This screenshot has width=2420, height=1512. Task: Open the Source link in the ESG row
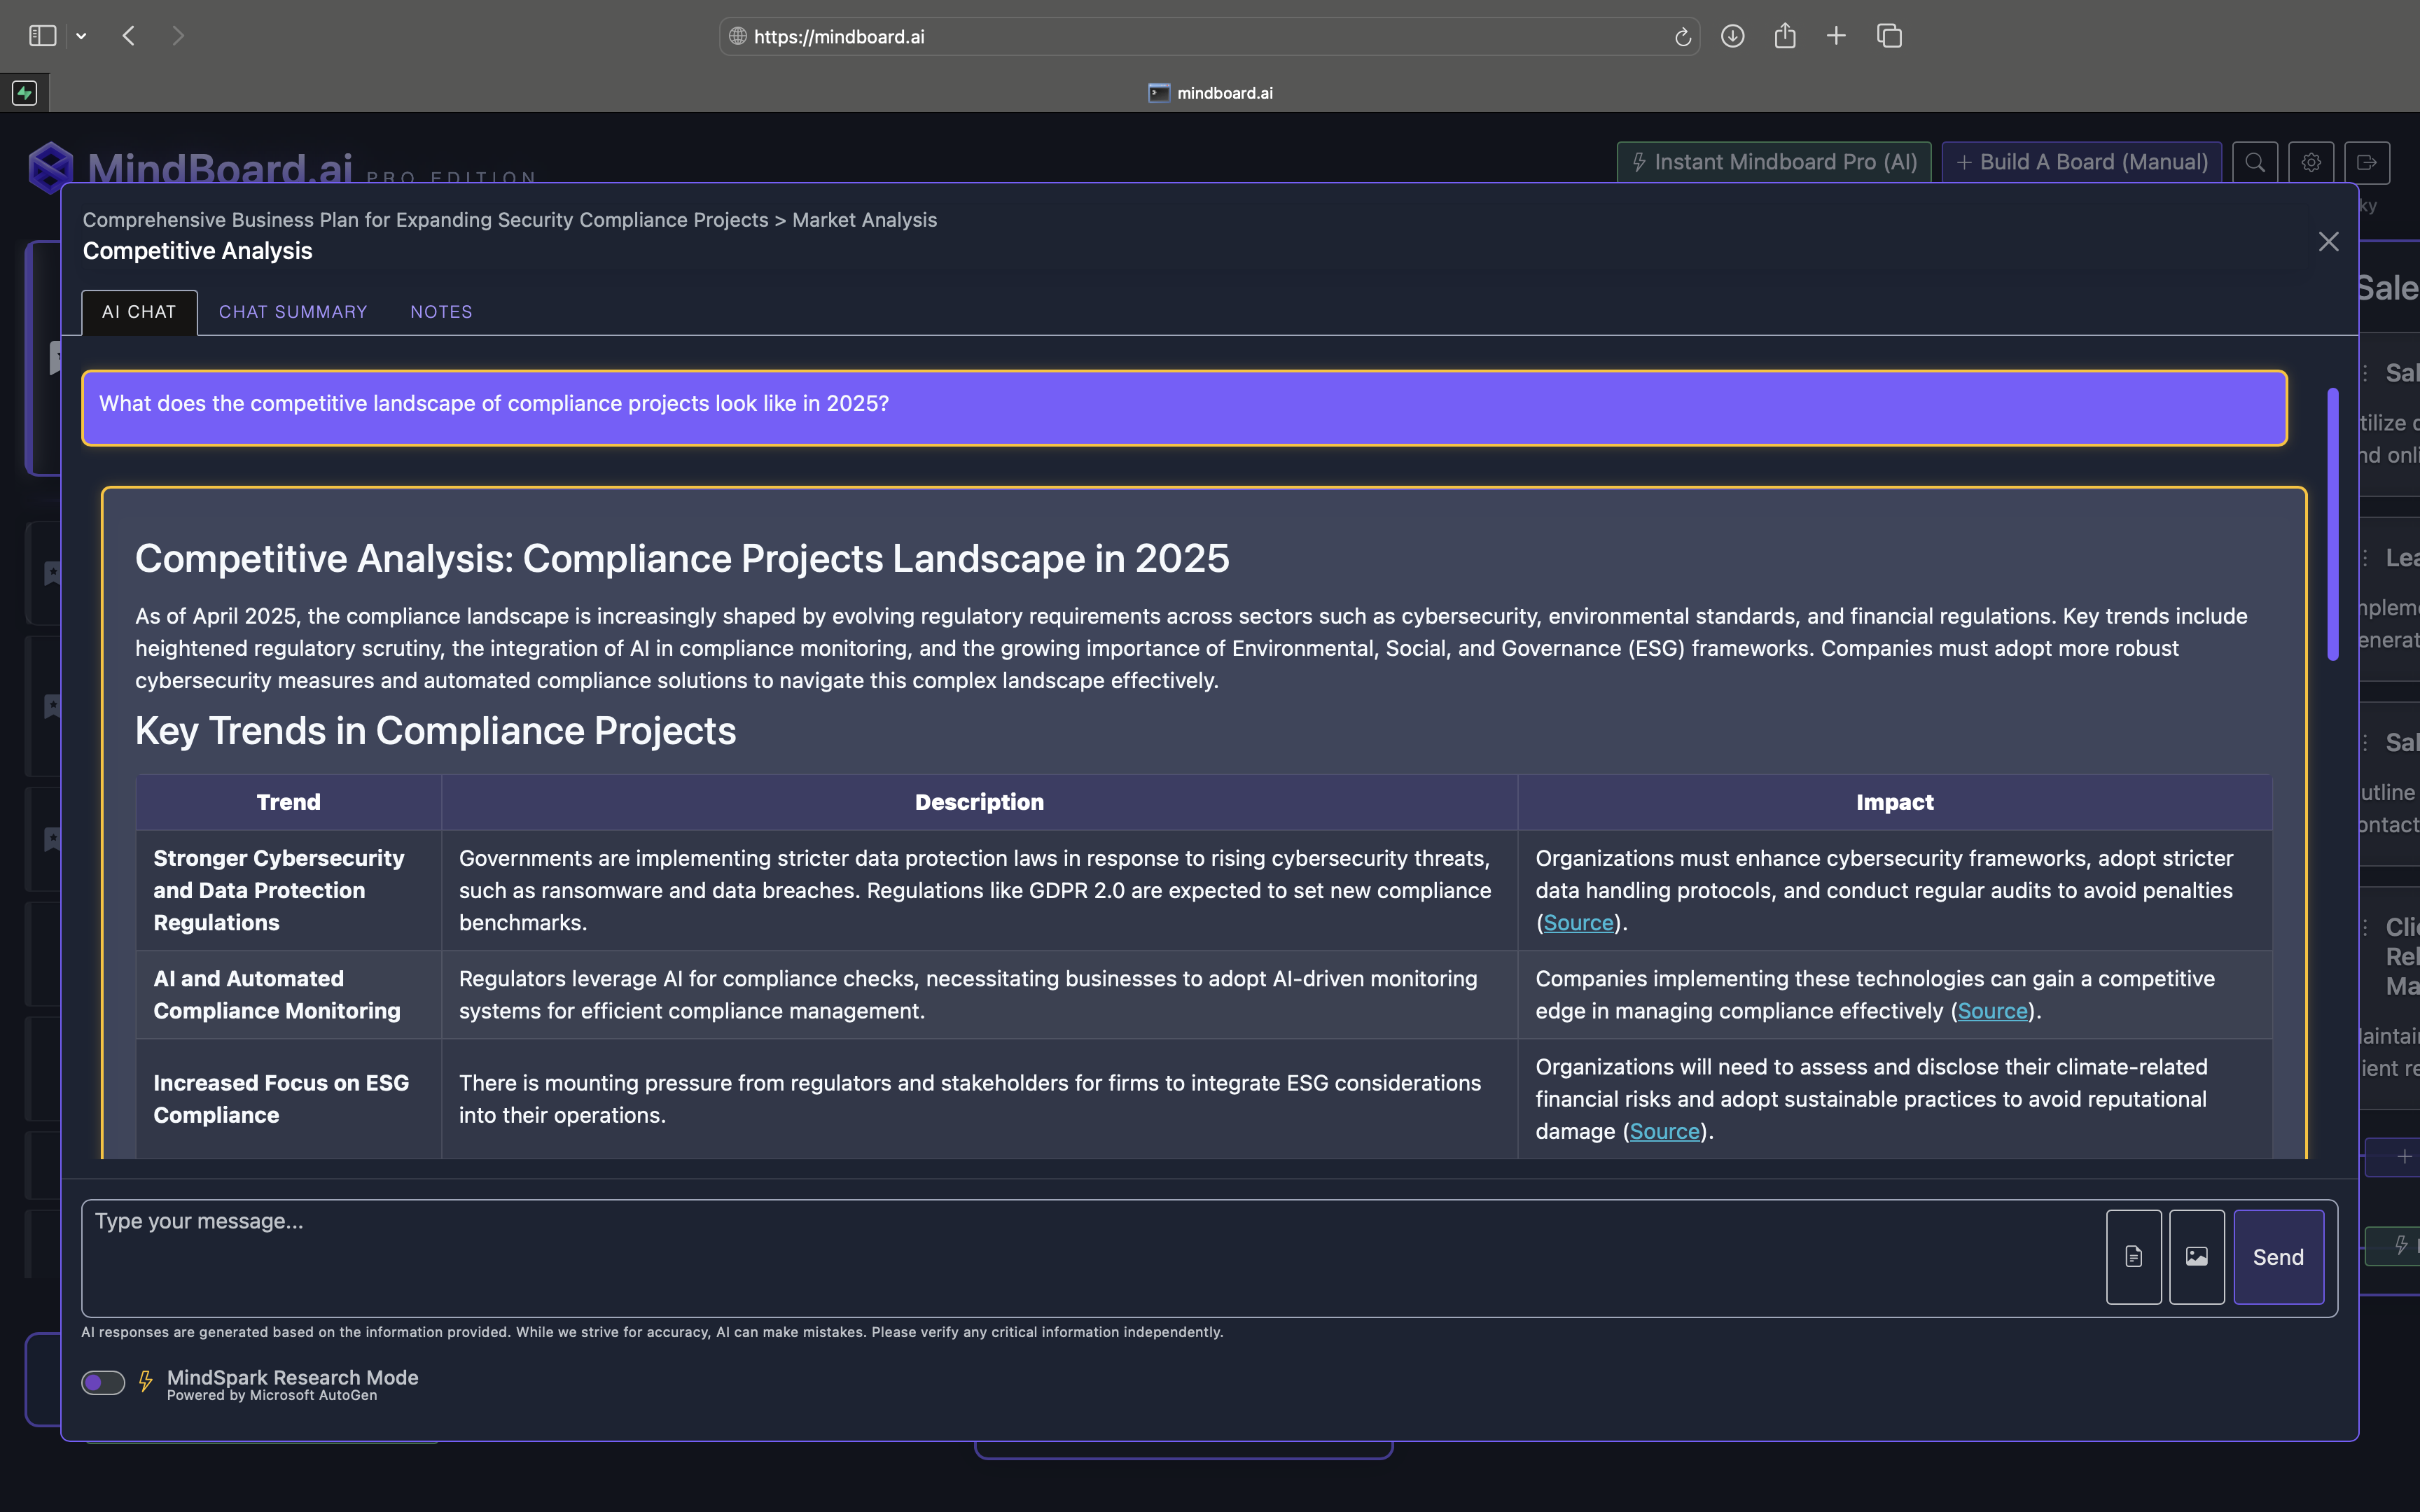click(x=1664, y=1131)
